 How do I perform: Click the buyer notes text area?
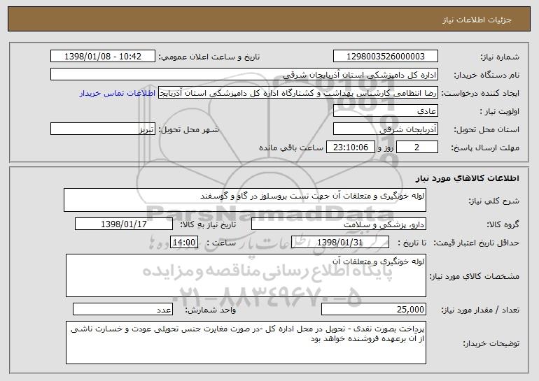point(246,343)
